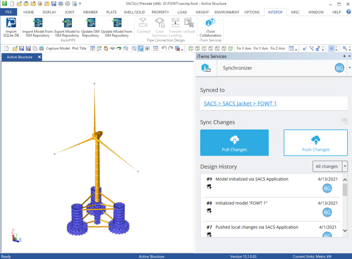Click the green rotate arrow icon
Image resolution: width=352 pixels, height=259 pixels.
coord(119,48)
